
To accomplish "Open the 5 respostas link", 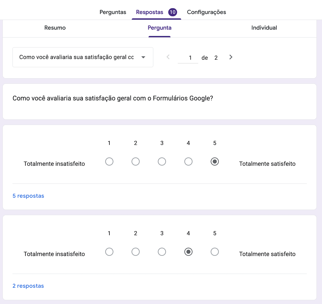I will [x=28, y=196].
